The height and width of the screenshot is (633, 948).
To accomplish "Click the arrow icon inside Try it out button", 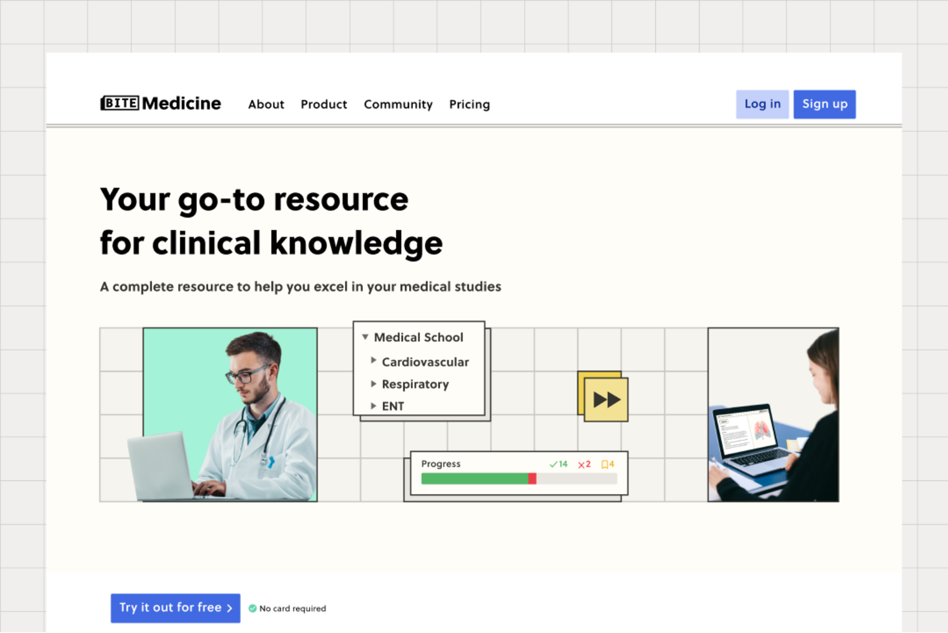I will tap(229, 608).
